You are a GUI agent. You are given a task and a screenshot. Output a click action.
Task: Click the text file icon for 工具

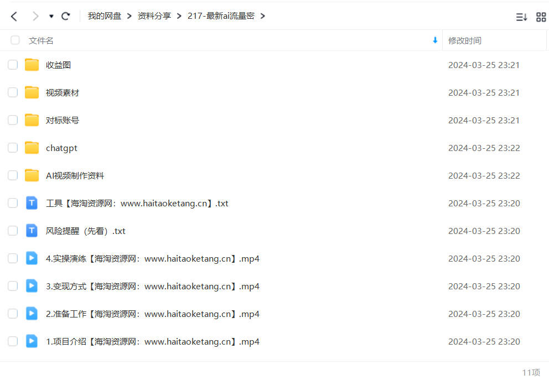point(32,203)
